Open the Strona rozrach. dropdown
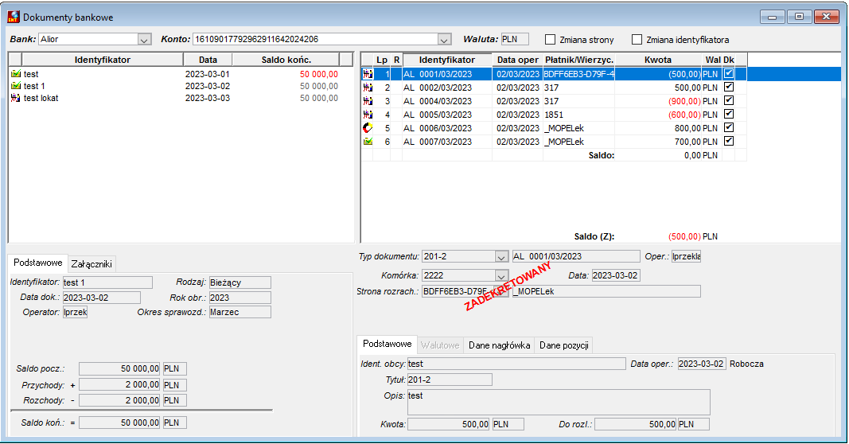 (x=501, y=291)
